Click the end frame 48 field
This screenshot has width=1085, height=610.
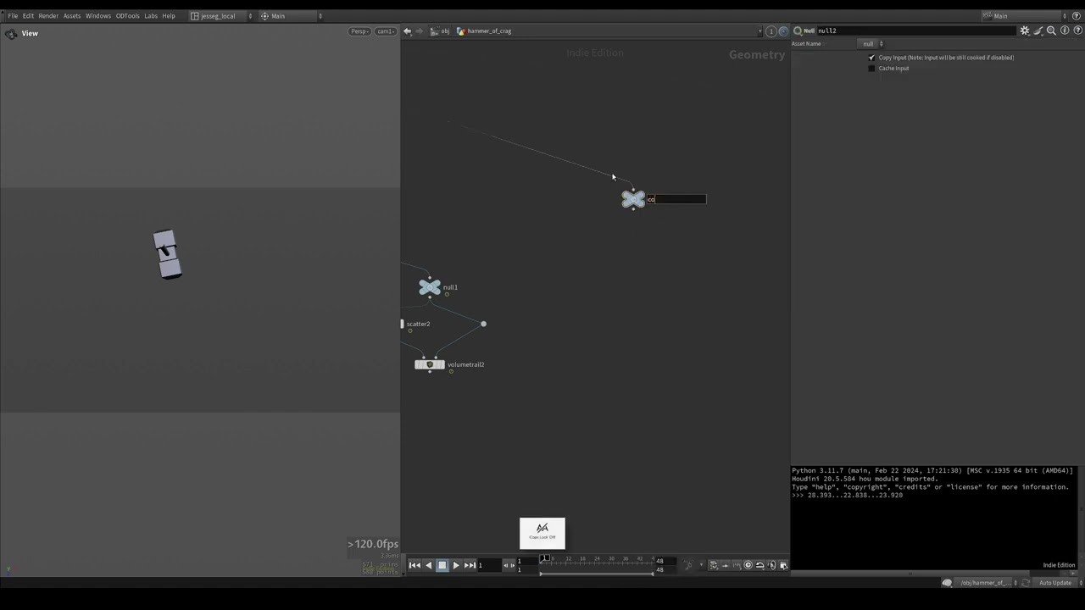point(666,561)
